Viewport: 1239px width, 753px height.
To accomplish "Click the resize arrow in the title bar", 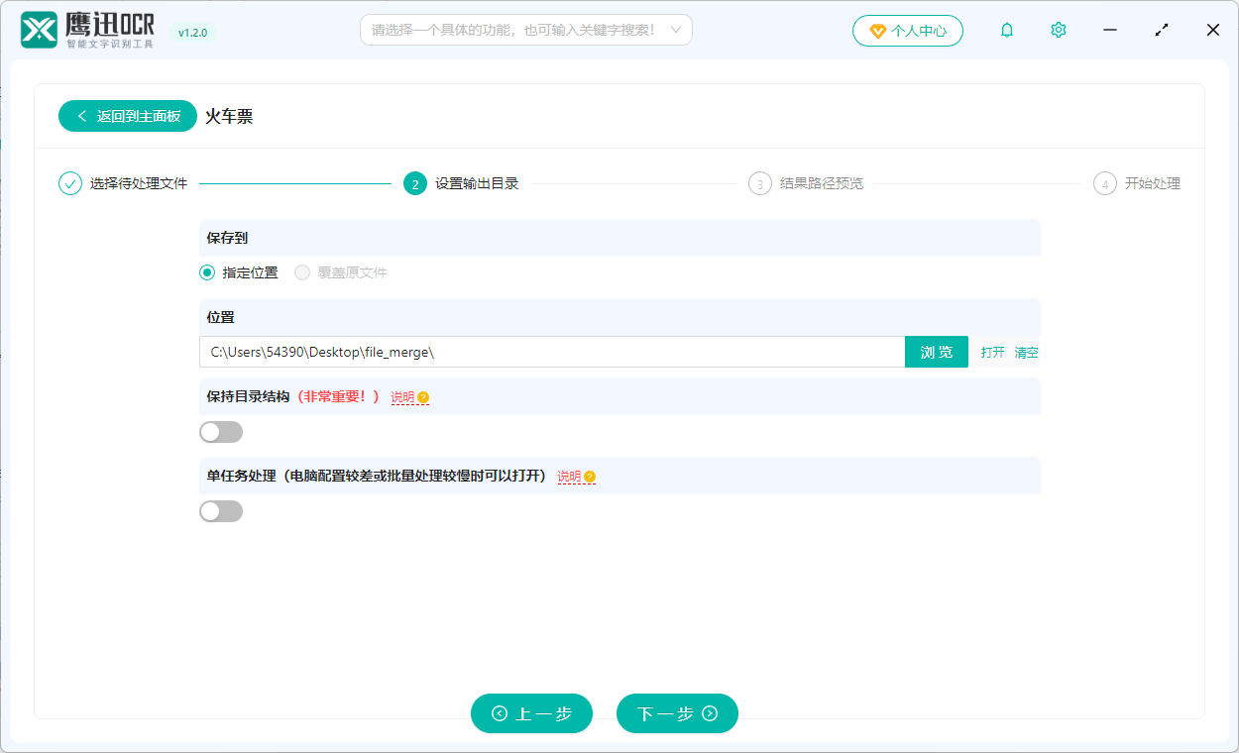I will (1161, 30).
